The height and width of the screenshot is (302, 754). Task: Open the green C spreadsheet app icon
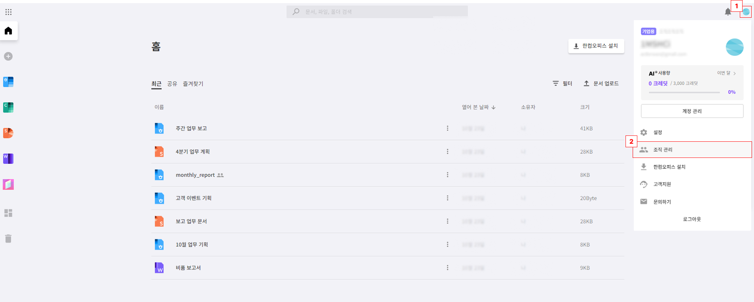click(8, 107)
